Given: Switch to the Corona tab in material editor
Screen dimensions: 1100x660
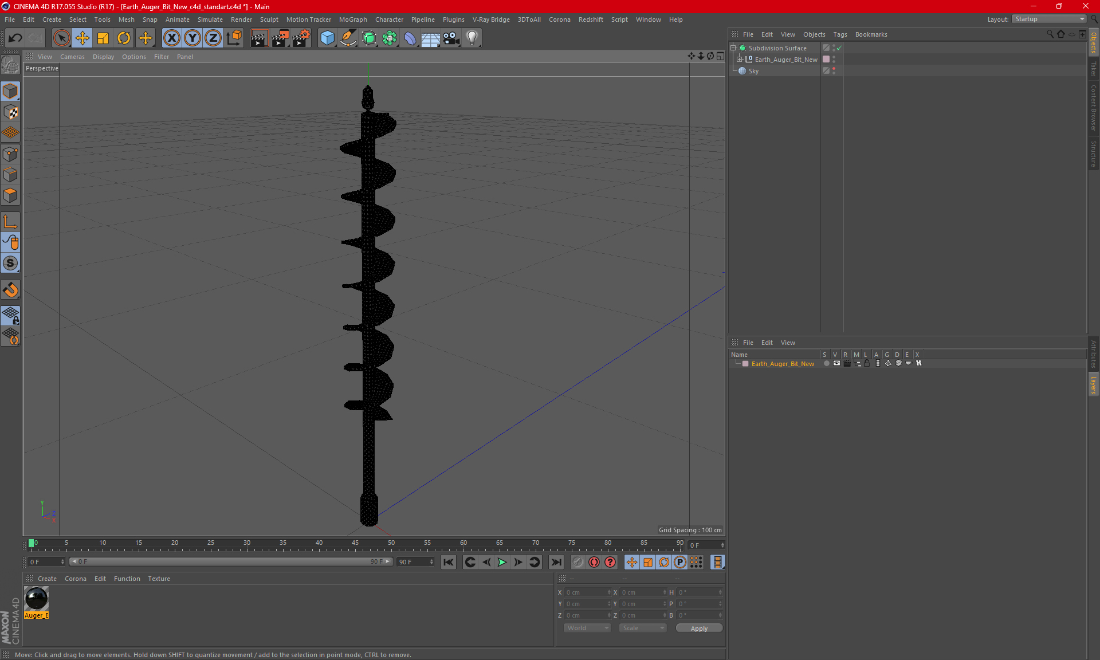Looking at the screenshot, I should point(74,578).
